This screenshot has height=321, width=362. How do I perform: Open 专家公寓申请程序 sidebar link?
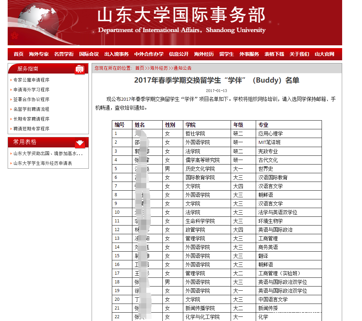coord(31,80)
